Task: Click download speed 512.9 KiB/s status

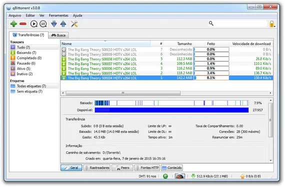Action: pos(209,176)
